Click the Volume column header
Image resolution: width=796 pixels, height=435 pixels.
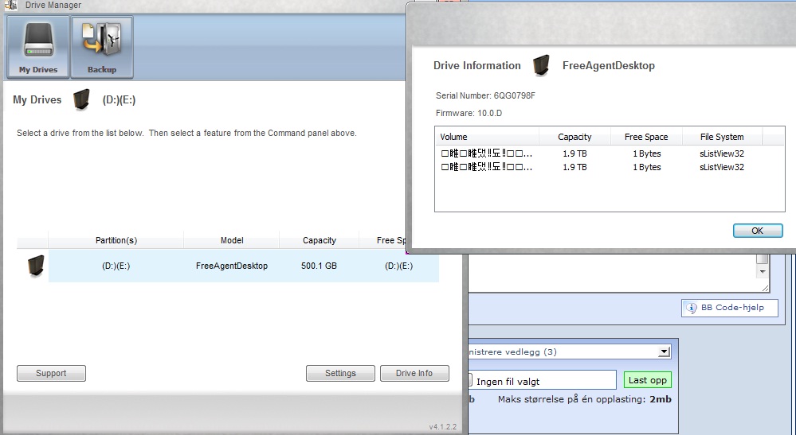pos(487,137)
